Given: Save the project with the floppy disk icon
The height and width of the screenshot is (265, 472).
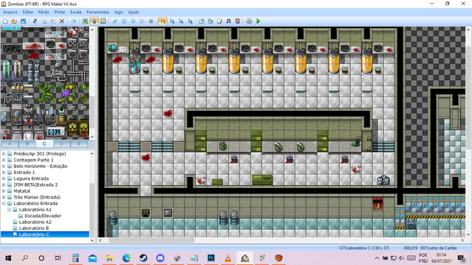Looking at the screenshot, I should point(23,21).
